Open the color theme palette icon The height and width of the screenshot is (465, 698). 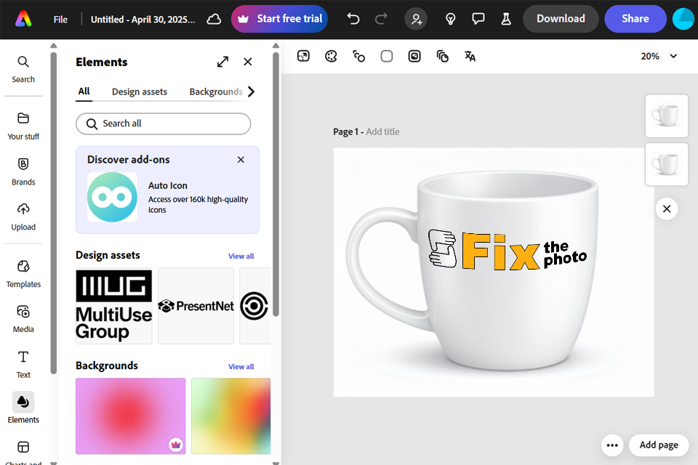coord(332,56)
